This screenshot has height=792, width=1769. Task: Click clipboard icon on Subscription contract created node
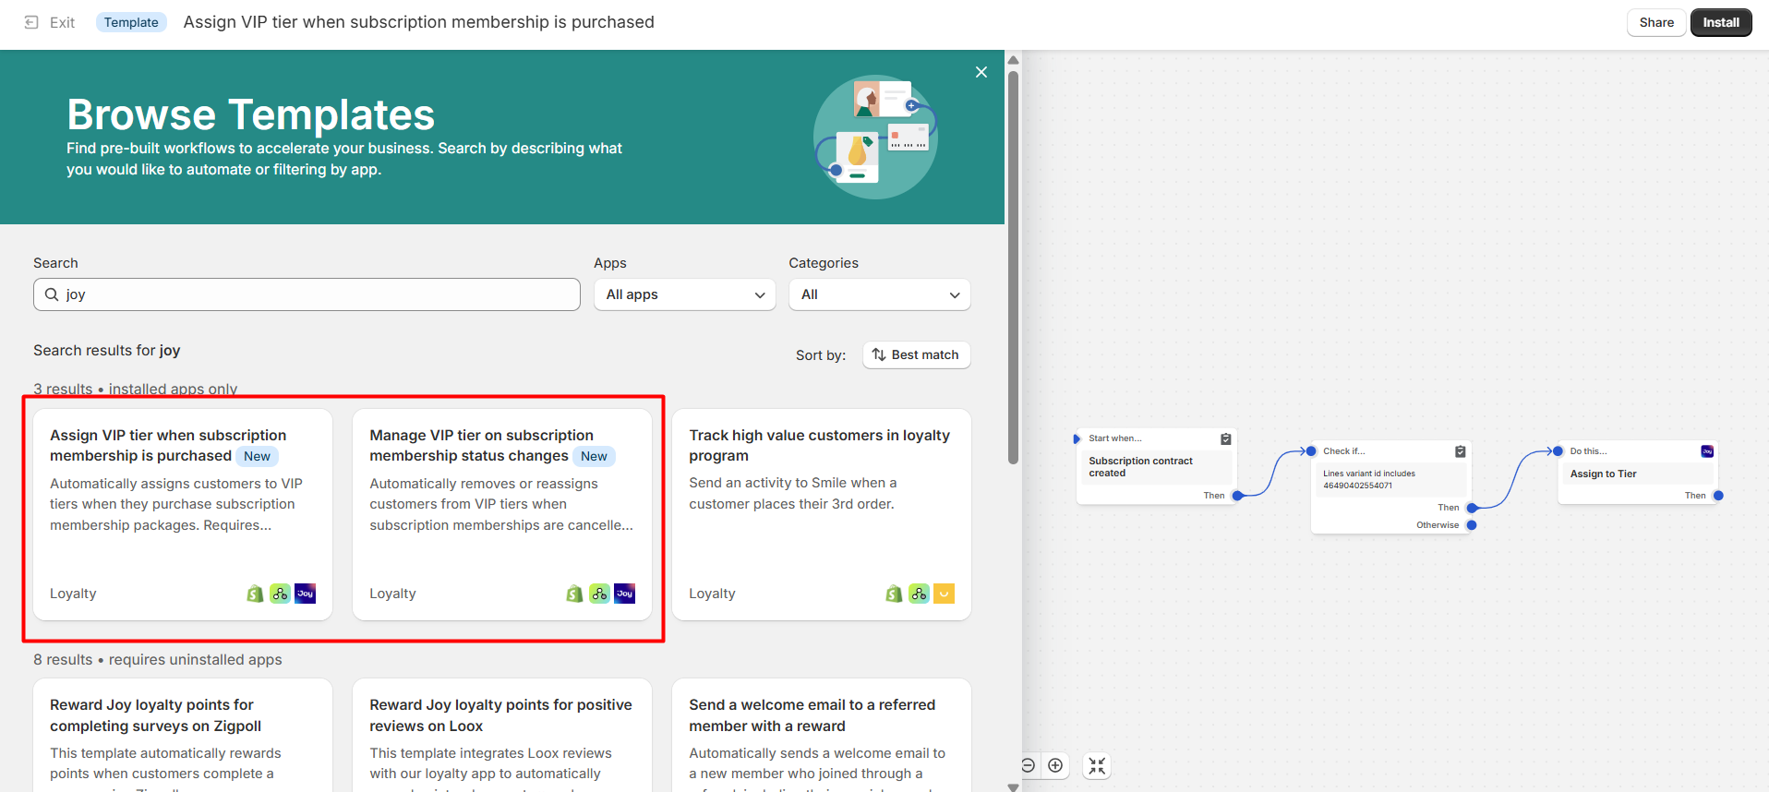click(x=1225, y=439)
